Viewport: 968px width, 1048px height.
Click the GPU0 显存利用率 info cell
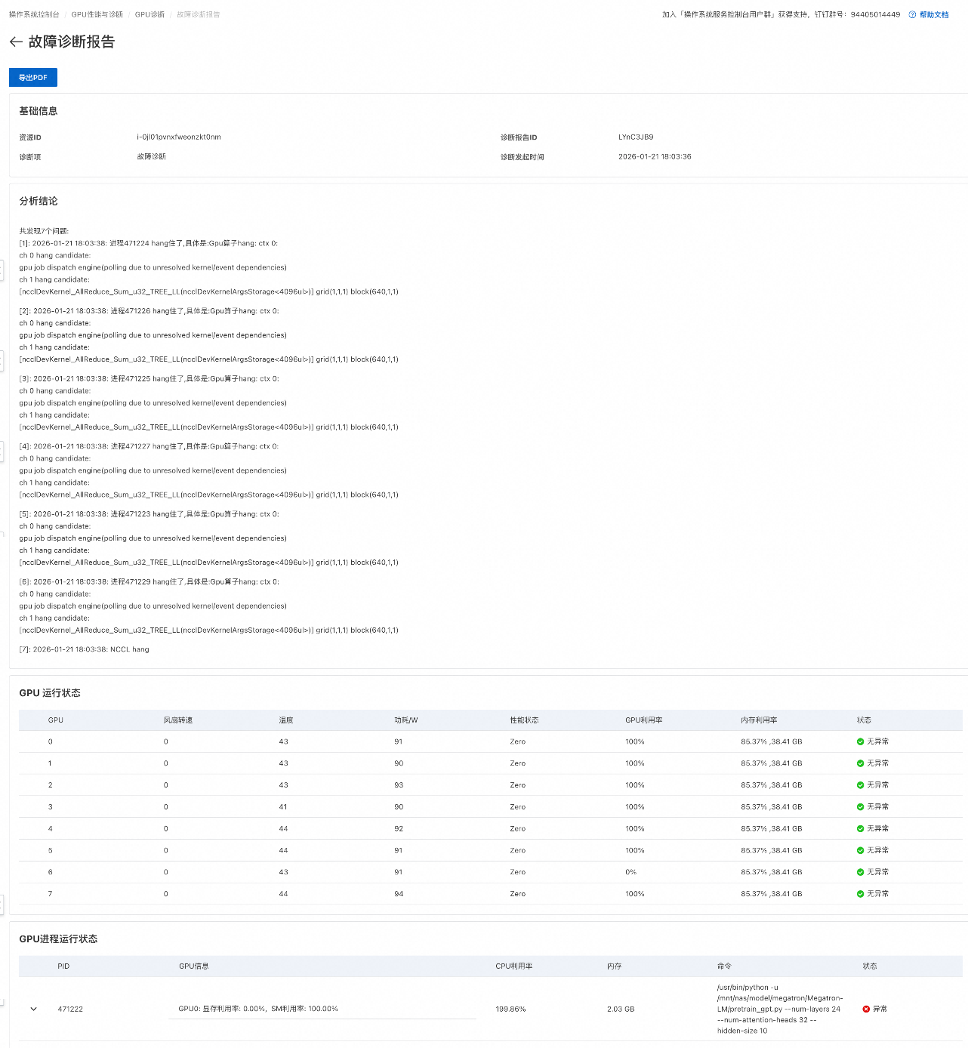[x=258, y=1009]
